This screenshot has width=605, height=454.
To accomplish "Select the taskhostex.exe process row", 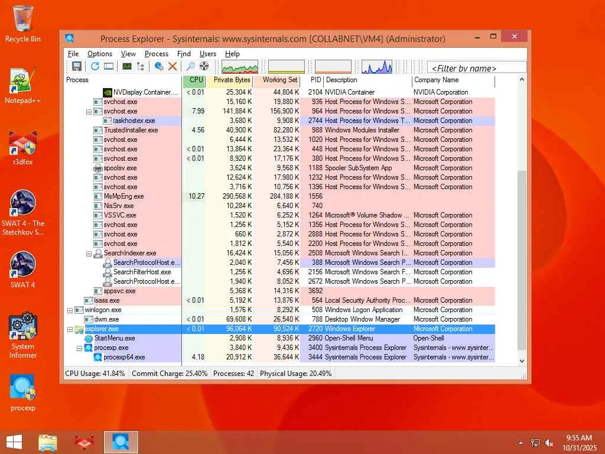I will 279,121.
